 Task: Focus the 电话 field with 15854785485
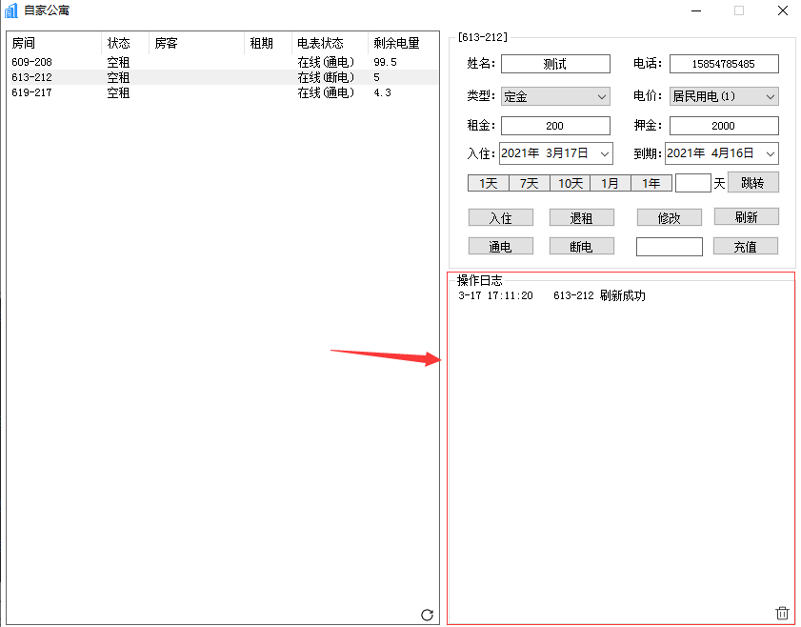724,64
